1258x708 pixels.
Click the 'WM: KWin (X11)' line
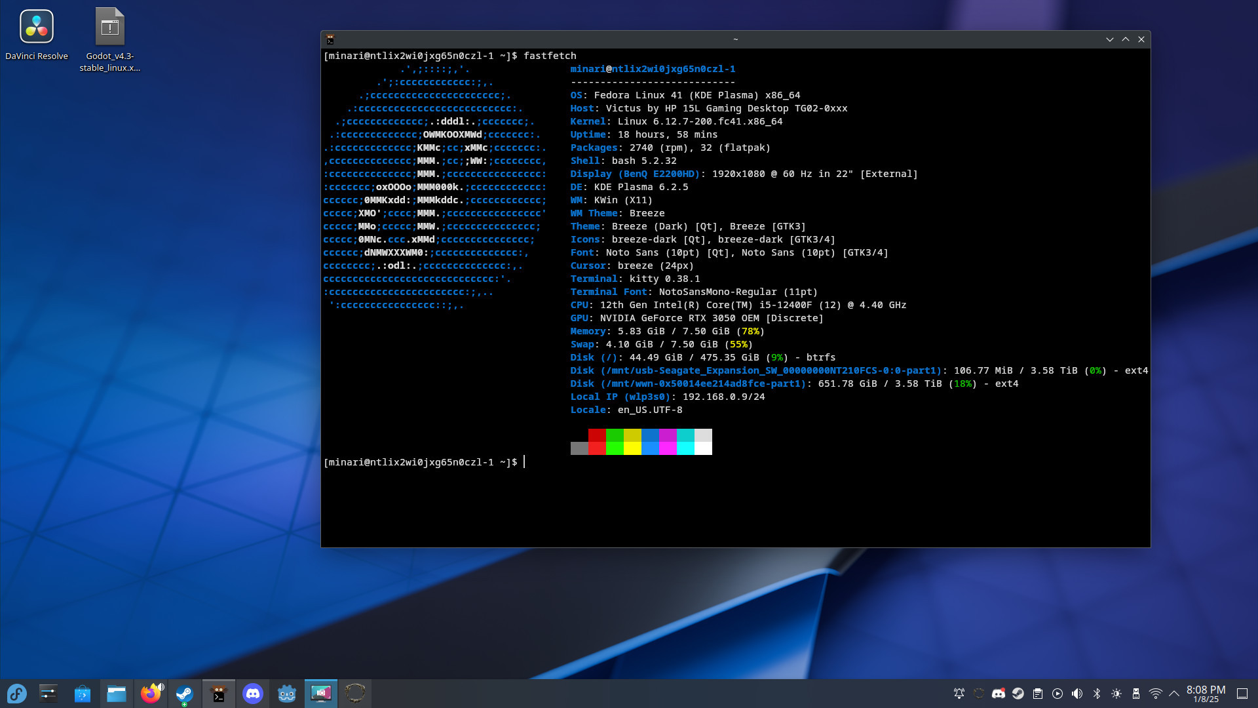[611, 200]
